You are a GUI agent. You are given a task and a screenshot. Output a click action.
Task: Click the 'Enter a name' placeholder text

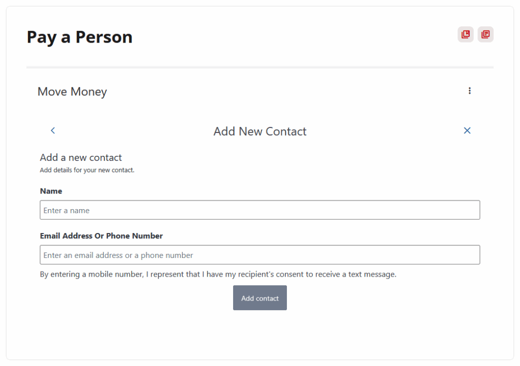point(67,211)
